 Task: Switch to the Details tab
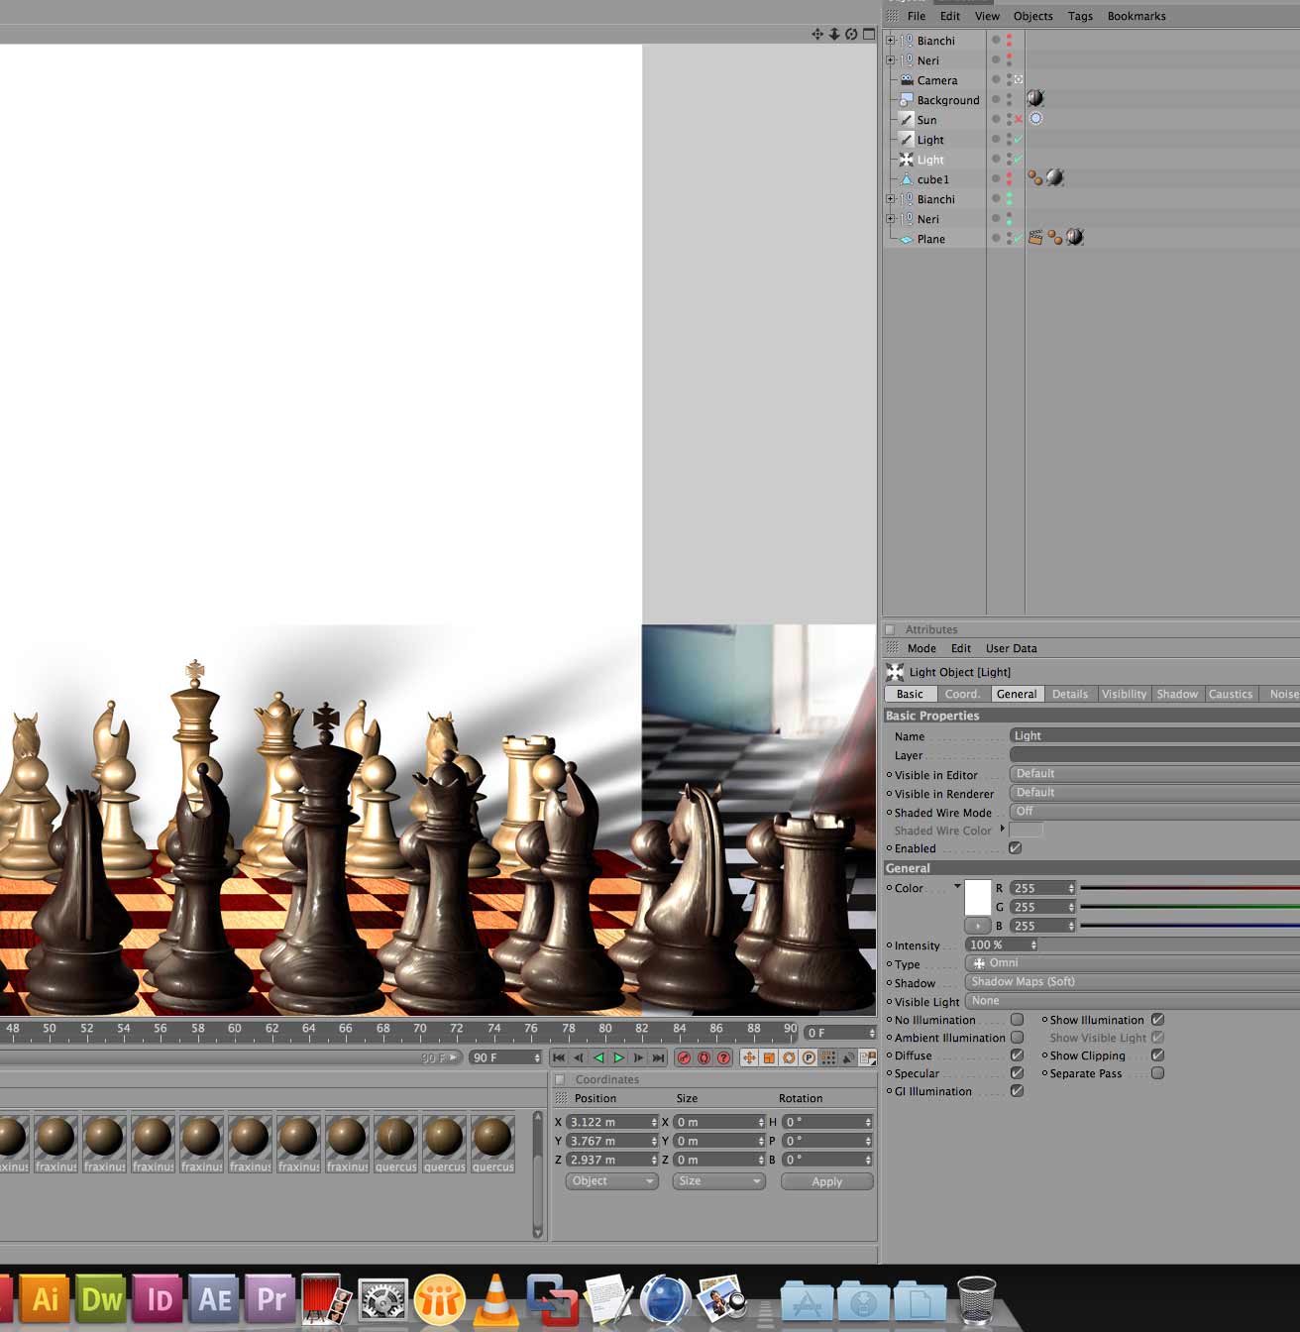click(1069, 694)
